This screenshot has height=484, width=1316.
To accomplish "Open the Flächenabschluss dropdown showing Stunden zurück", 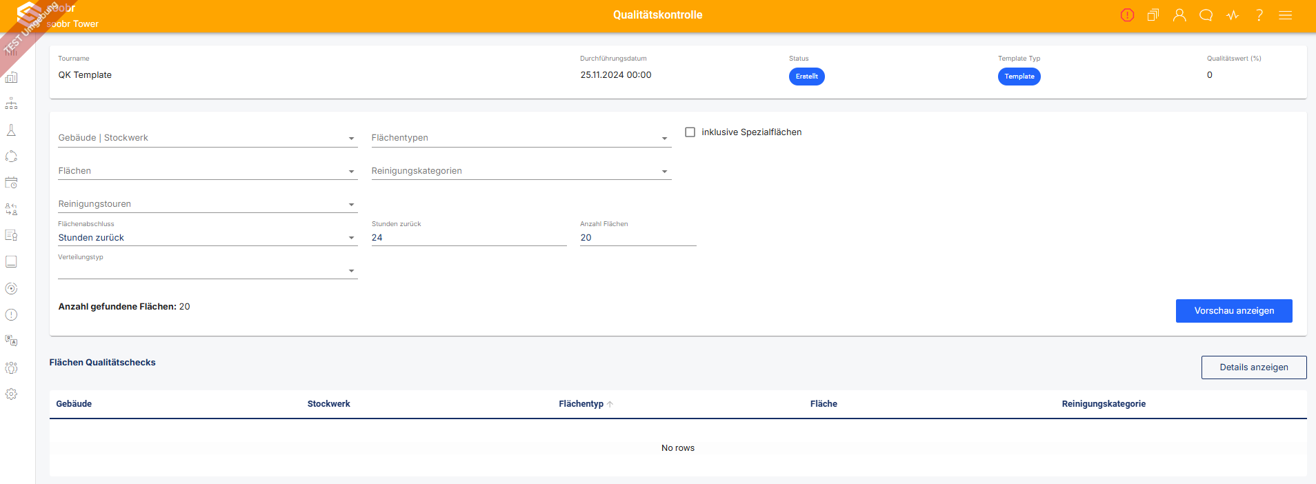I will pyautogui.click(x=208, y=237).
